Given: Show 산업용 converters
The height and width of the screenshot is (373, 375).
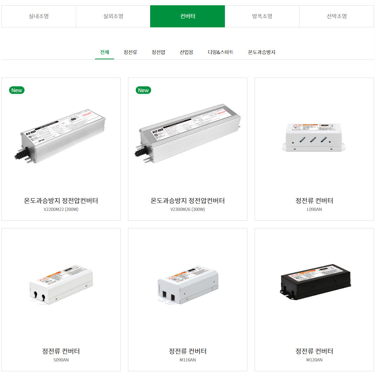Looking at the screenshot, I should click(x=186, y=52).
